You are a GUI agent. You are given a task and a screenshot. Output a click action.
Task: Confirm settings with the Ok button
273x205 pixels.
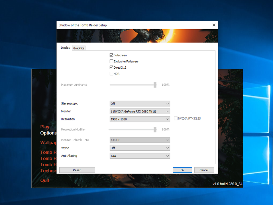182,170
